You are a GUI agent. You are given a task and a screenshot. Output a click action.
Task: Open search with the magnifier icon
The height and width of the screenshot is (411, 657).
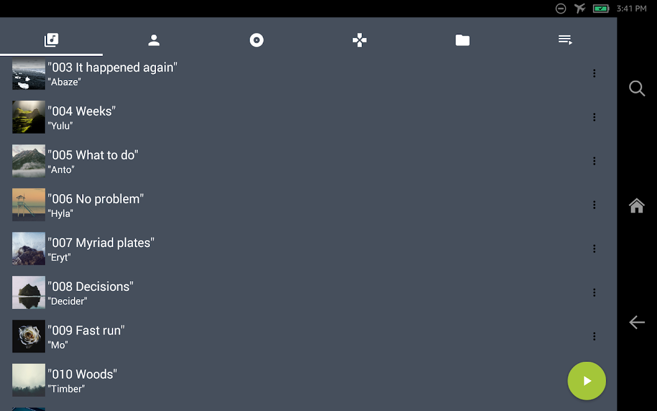click(637, 88)
